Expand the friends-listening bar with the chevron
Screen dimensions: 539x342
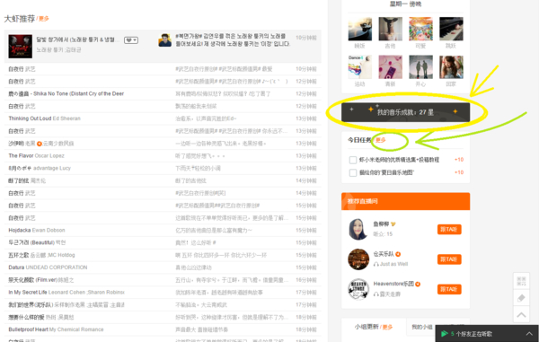pos(529,333)
